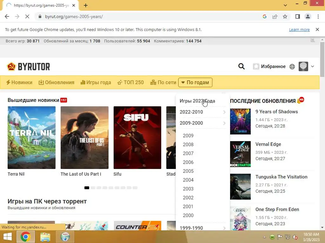325x243 pixels.
Task: Choose year 2008
Action: coord(188,145)
